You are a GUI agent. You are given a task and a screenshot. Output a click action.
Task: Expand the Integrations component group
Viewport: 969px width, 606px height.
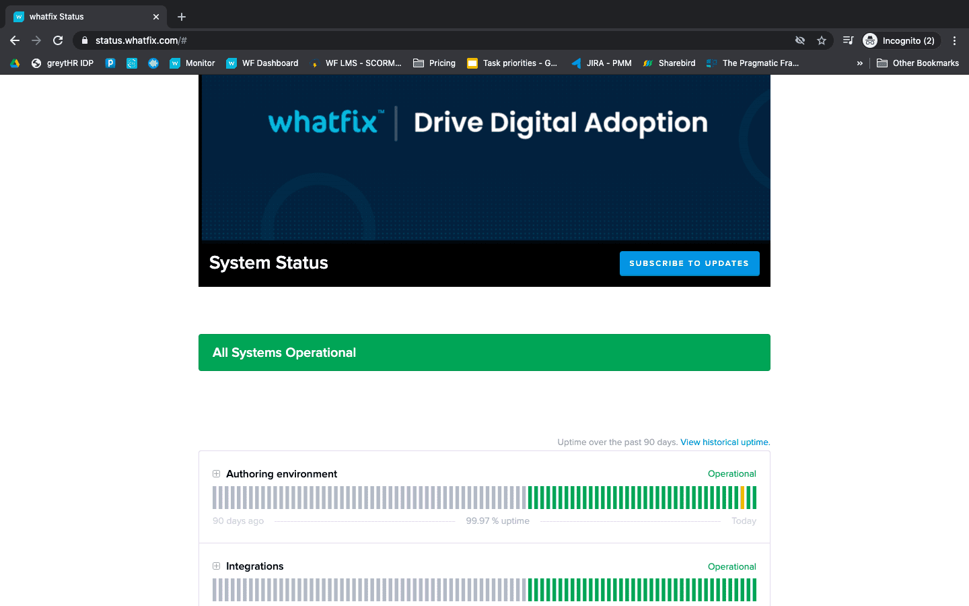[216, 566]
